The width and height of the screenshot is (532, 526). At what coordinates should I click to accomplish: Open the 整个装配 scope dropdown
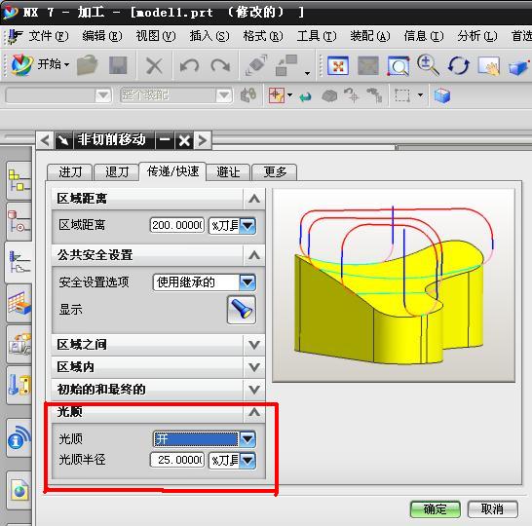224,95
